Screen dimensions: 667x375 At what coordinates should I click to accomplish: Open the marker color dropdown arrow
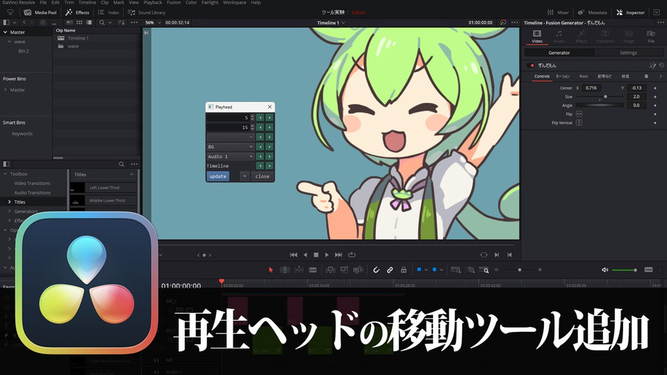[442, 270]
